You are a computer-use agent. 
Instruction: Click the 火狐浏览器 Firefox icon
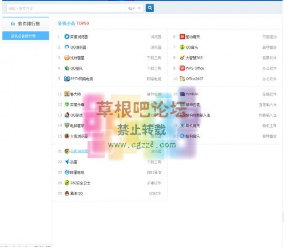67,136
